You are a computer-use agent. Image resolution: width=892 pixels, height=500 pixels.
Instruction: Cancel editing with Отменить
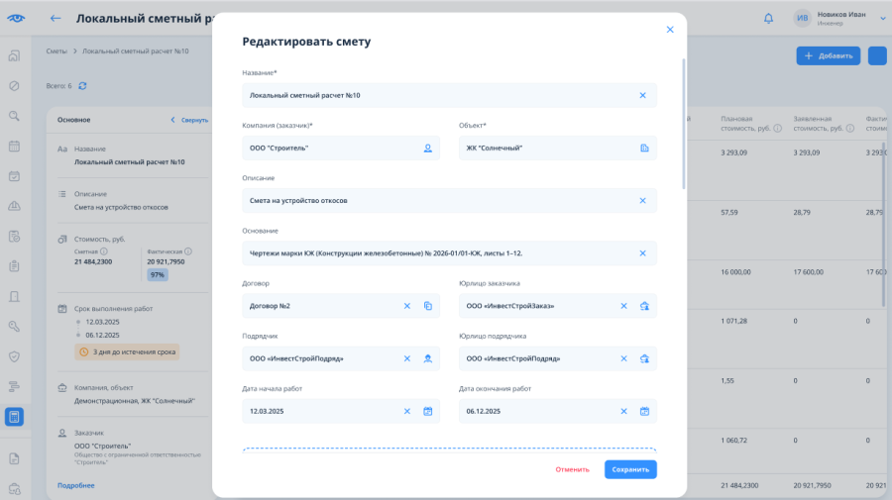pyautogui.click(x=572, y=469)
